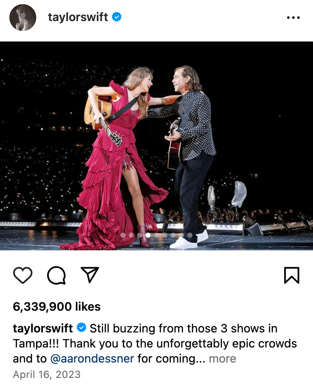Open the profile picture avatar in the header
313x387 pixels.
point(23,17)
